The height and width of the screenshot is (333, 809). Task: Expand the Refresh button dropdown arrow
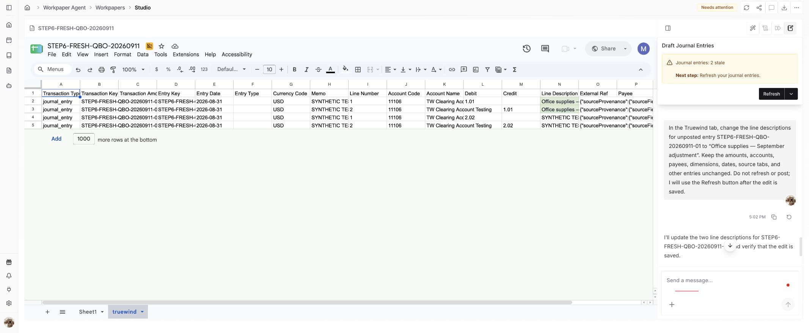tap(791, 94)
